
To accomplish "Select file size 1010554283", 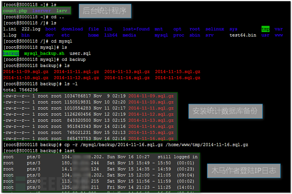I will pyautogui.click(x=78, y=108).
